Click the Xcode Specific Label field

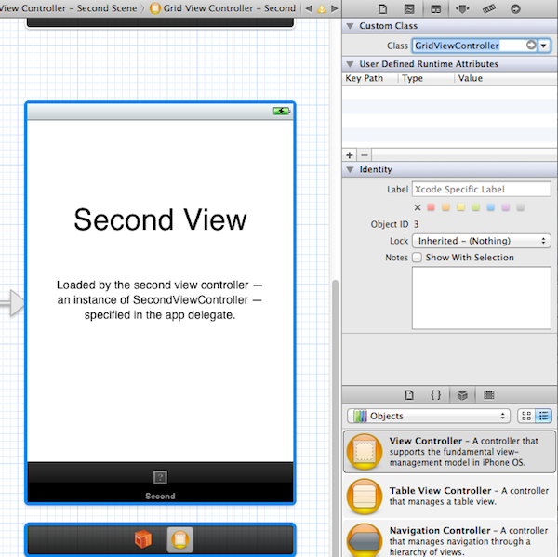click(x=482, y=189)
